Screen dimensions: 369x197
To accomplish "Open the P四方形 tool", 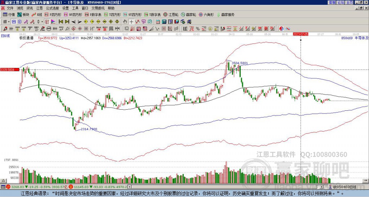I will point(53,14).
